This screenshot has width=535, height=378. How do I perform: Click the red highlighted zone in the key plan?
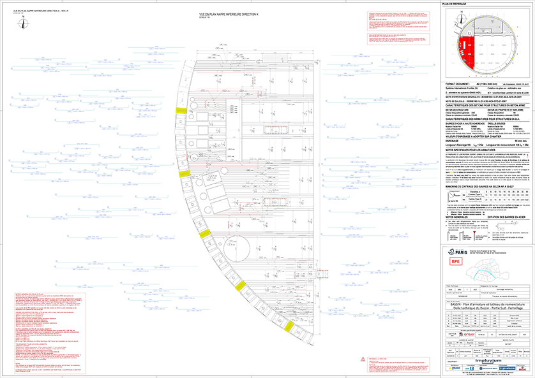coord(467,54)
